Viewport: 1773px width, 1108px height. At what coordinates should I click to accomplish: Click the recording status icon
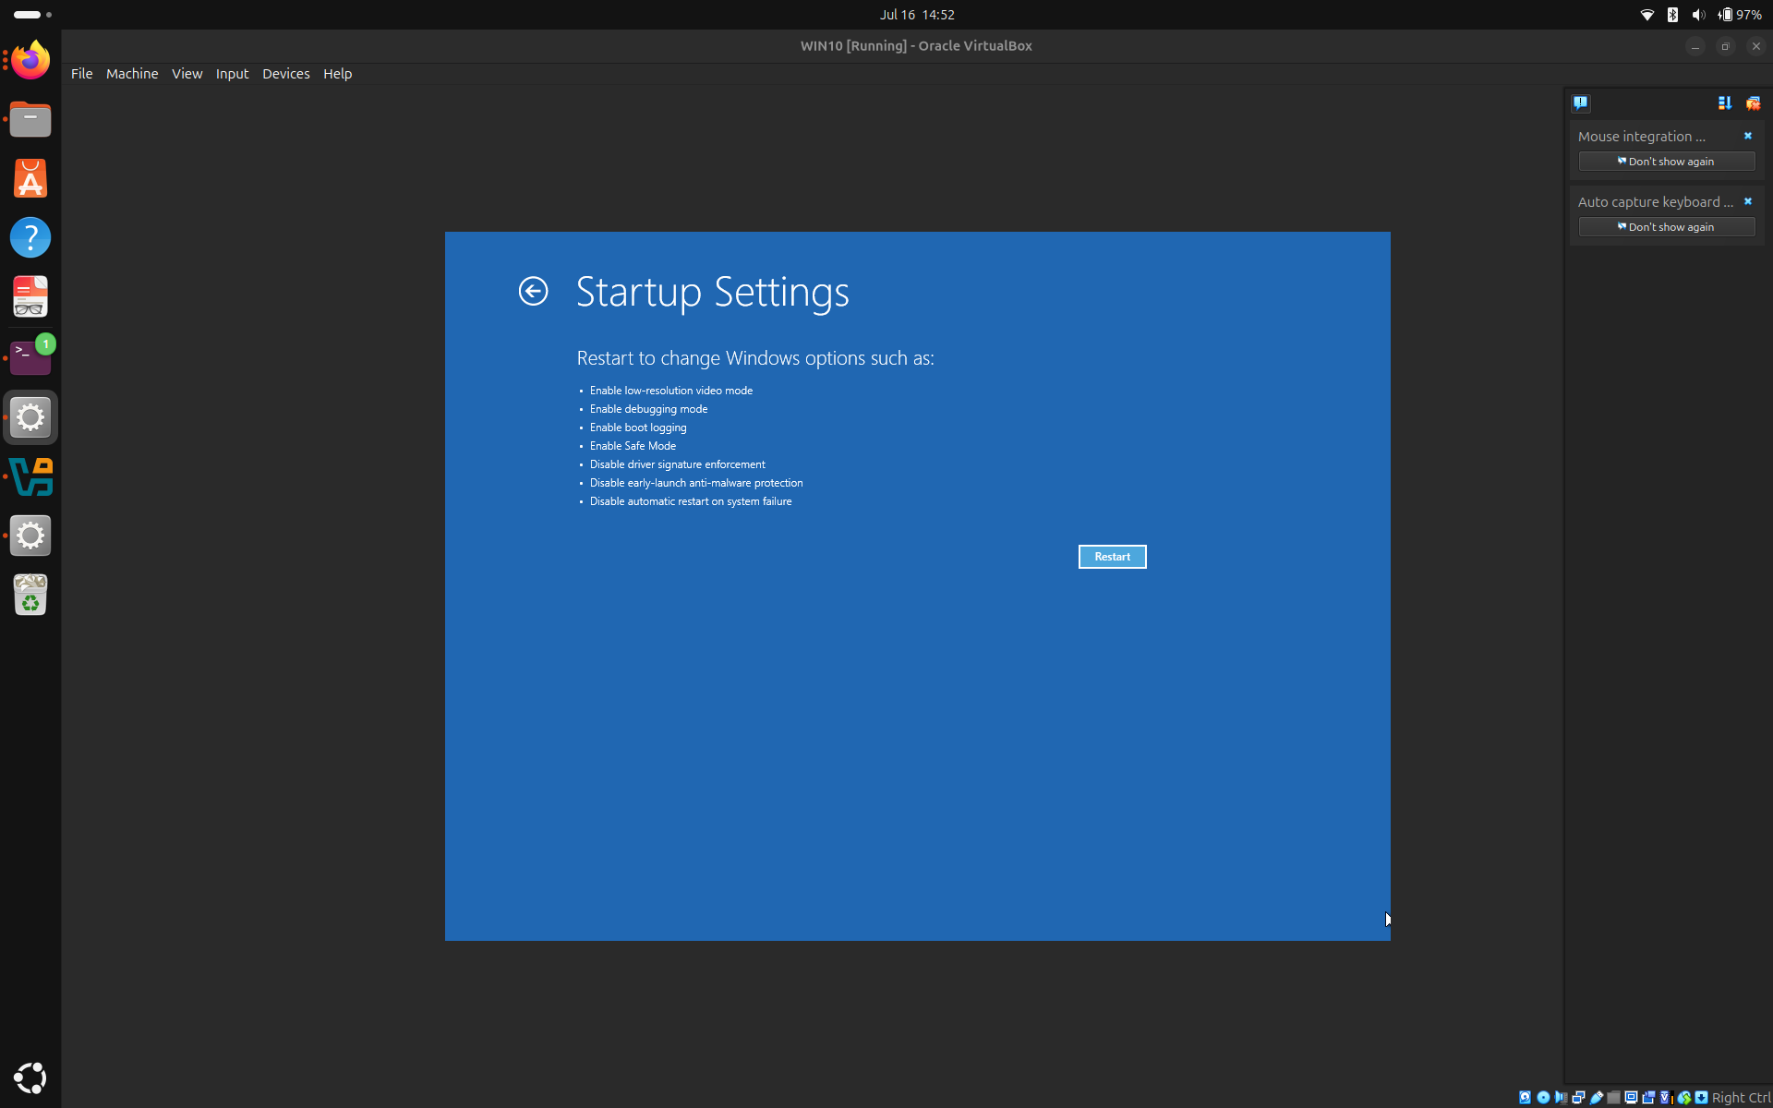pyautogui.click(x=1648, y=1098)
